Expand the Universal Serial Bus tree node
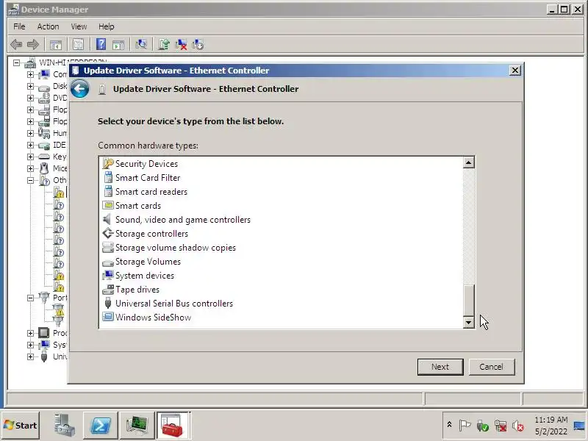The height and width of the screenshot is (441, 588). pyautogui.click(x=30, y=356)
